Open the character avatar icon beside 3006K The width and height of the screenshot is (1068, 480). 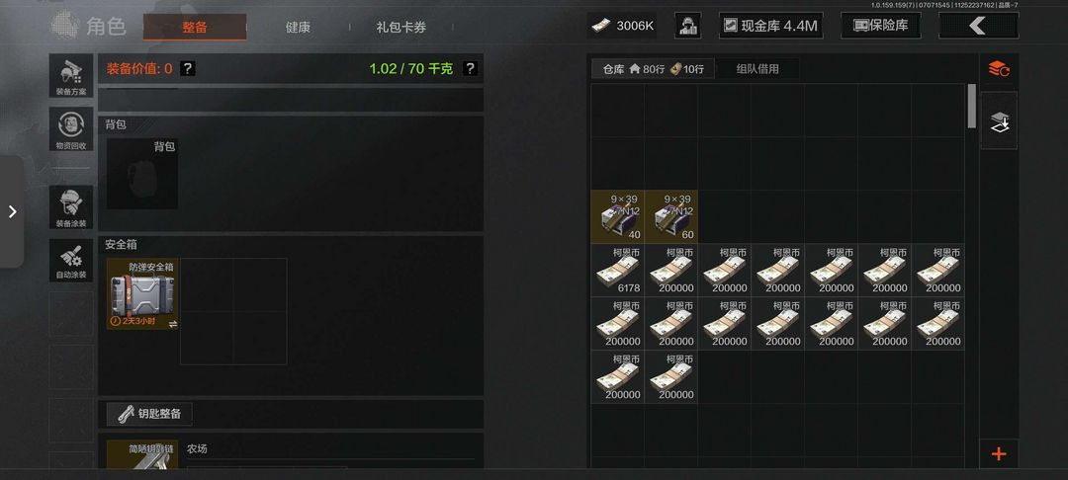(x=688, y=26)
